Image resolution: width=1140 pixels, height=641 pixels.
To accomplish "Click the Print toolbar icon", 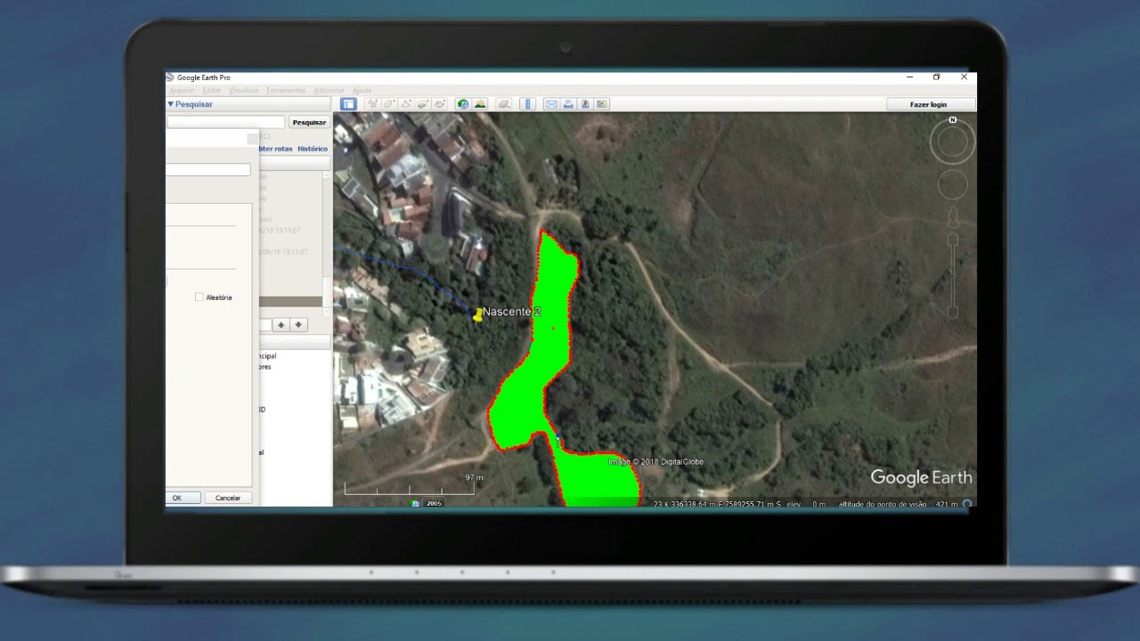I will pyautogui.click(x=568, y=104).
